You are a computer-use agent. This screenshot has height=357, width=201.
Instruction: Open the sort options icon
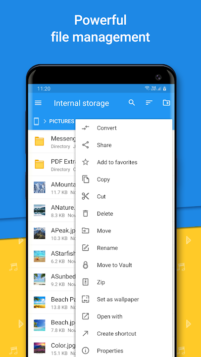[x=149, y=103]
